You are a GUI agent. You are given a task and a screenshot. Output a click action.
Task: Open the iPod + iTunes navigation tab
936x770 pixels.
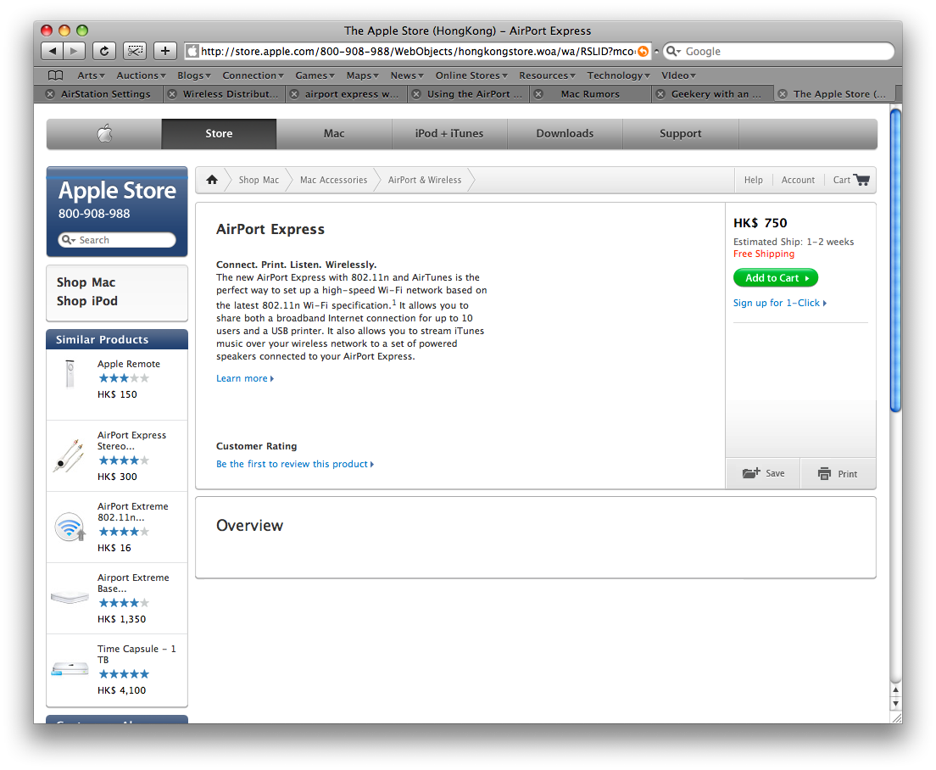(x=449, y=134)
